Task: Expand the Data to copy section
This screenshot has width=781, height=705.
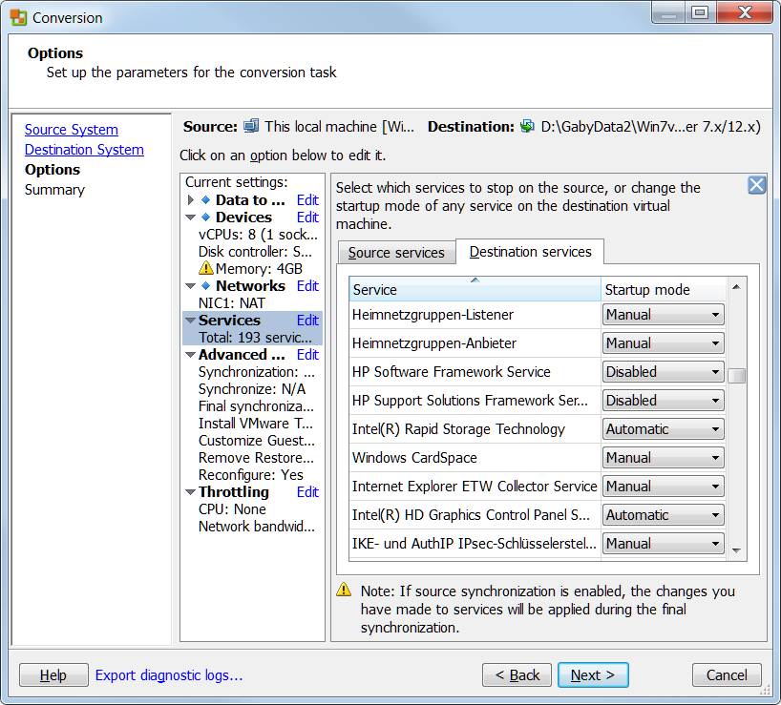Action: 190,200
